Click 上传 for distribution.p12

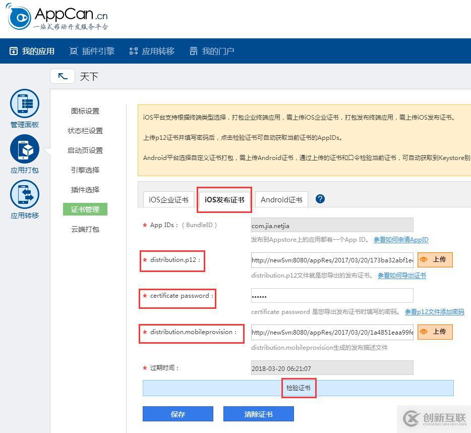[435, 259]
